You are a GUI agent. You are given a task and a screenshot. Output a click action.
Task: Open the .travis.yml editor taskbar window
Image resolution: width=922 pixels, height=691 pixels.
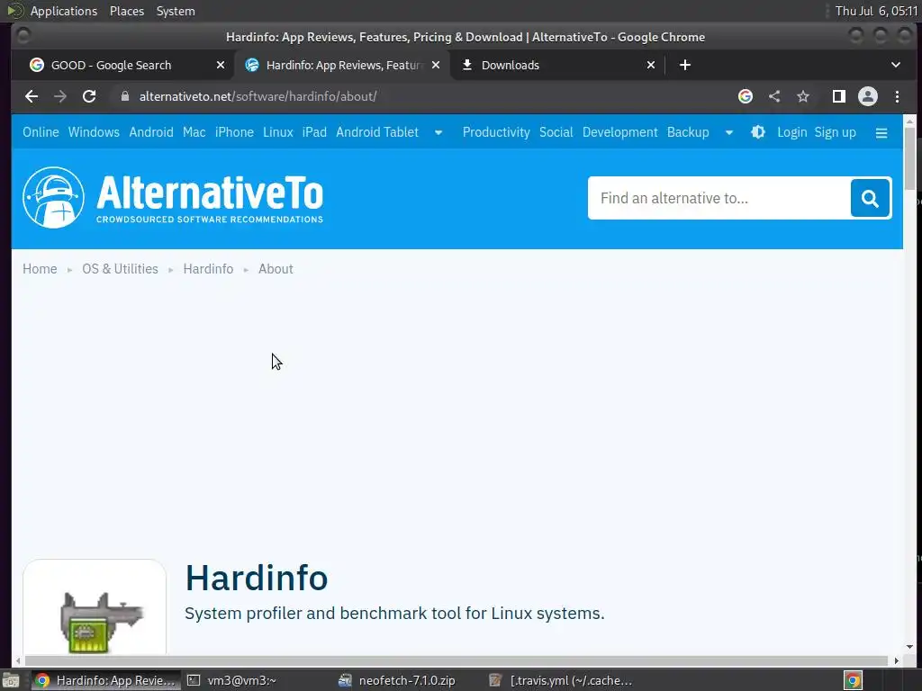pos(560,680)
